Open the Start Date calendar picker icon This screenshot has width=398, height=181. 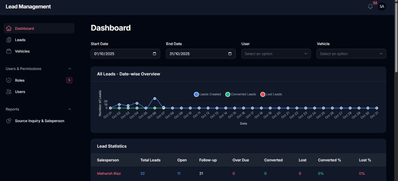154,54
